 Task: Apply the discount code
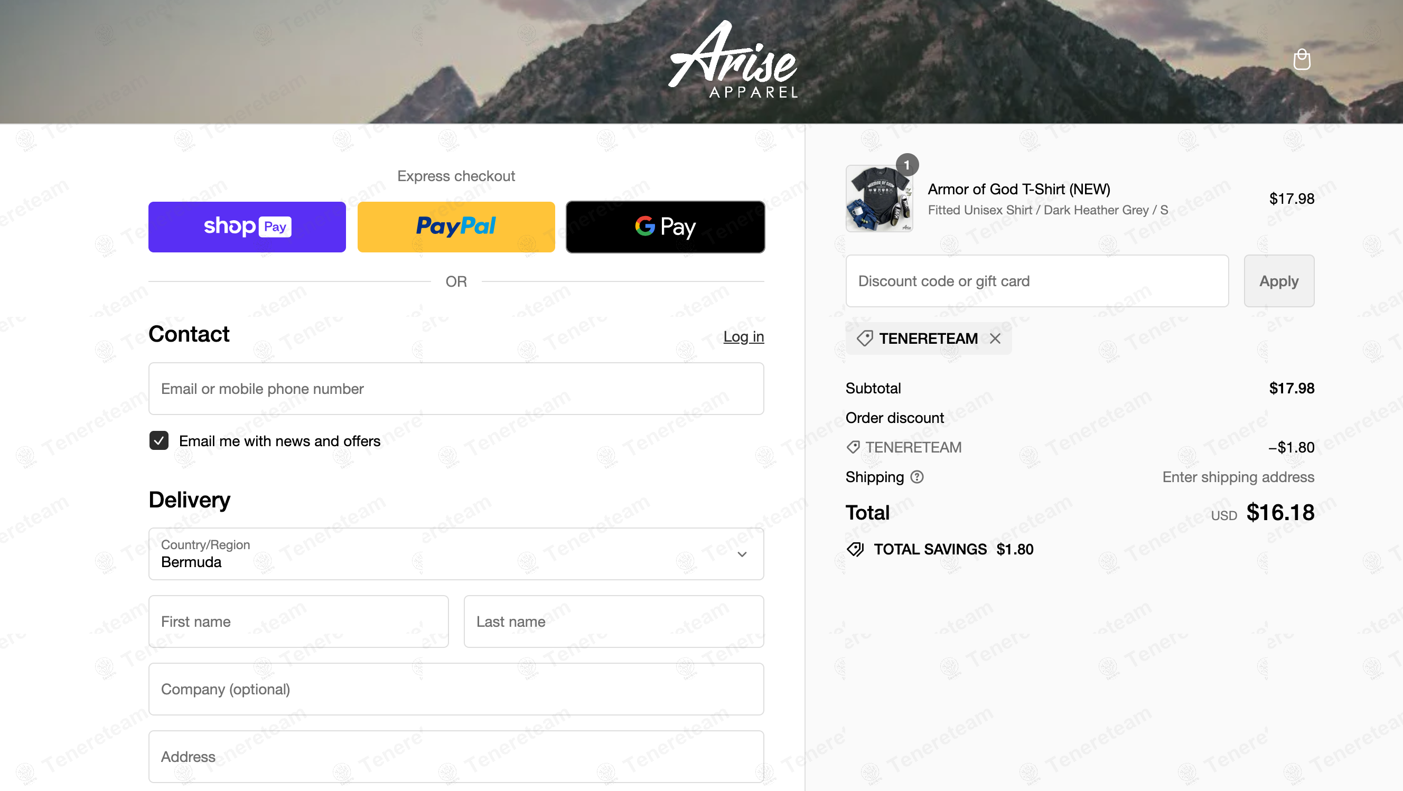1279,281
